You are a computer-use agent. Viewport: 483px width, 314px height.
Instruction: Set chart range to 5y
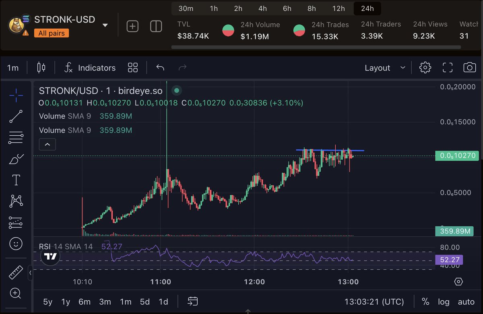47,302
